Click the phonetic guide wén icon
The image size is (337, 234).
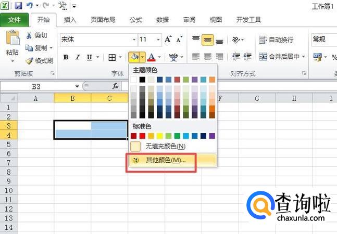[173, 57]
